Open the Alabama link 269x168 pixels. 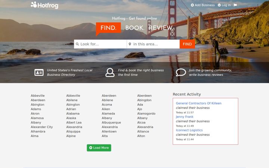[x=73, y=113]
